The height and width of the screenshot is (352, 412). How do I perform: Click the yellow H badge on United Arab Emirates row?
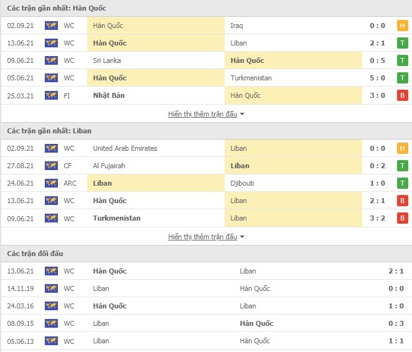tap(402, 148)
